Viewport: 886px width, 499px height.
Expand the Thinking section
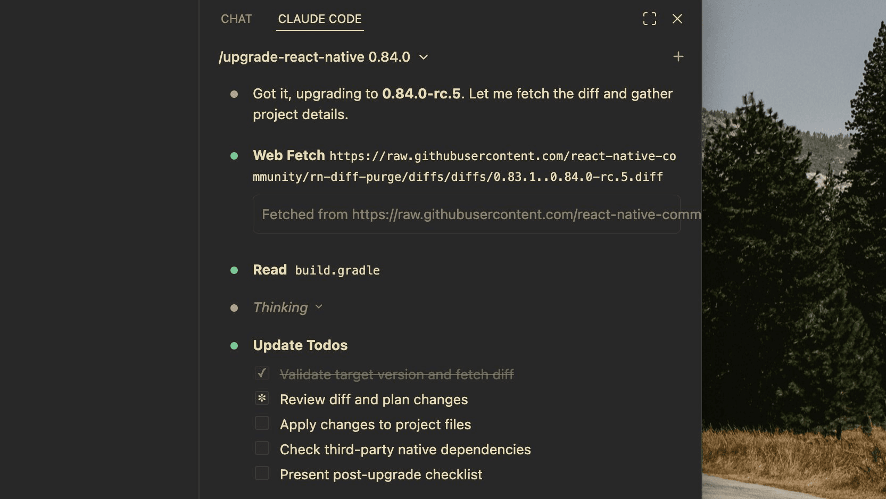pyautogui.click(x=319, y=307)
